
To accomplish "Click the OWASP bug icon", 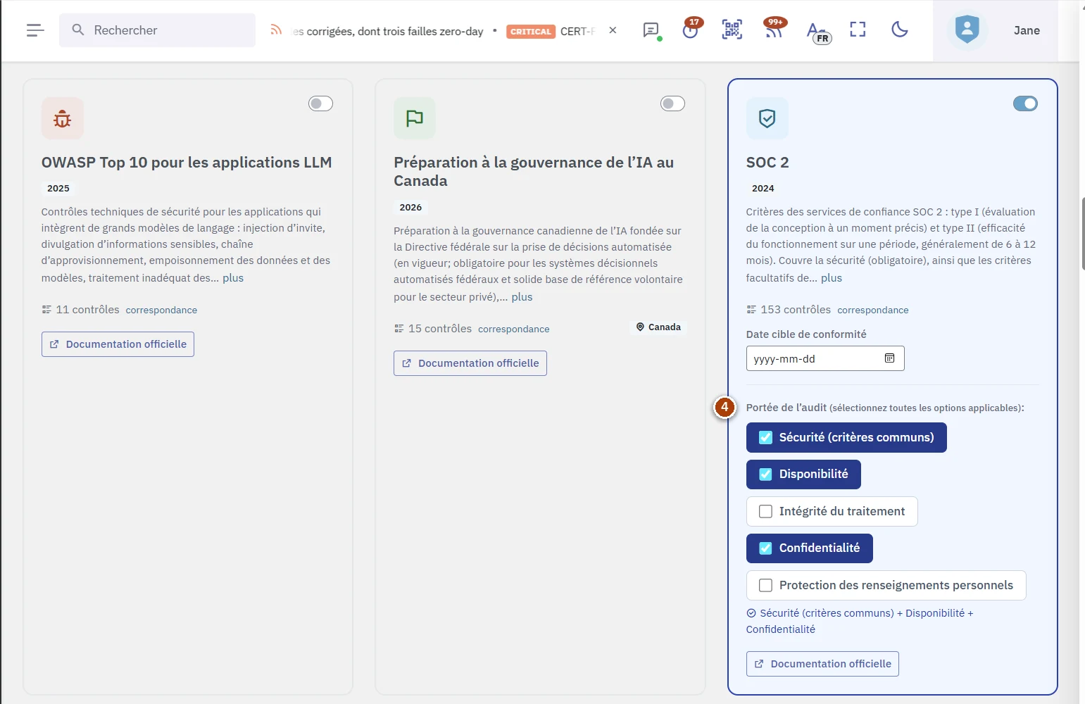I will click(x=63, y=118).
